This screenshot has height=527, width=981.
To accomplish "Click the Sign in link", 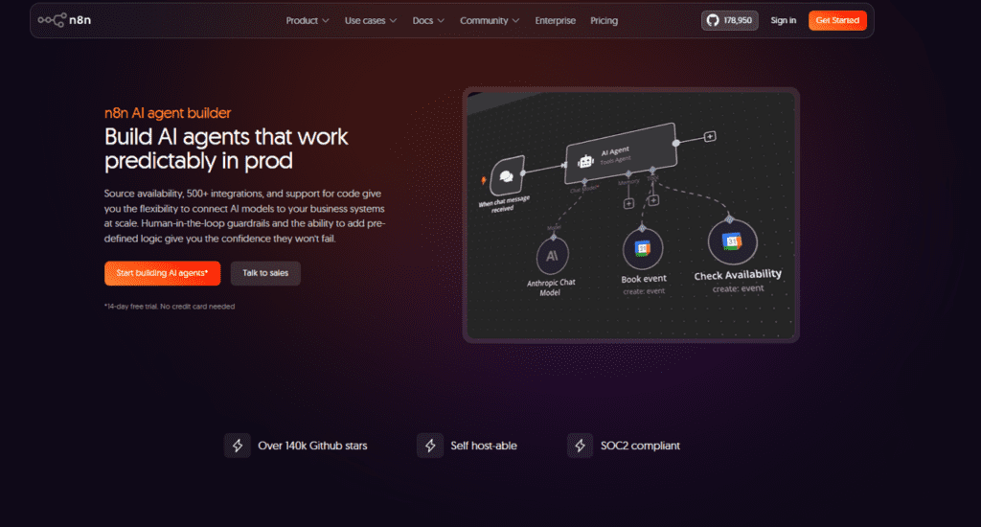I will point(783,21).
